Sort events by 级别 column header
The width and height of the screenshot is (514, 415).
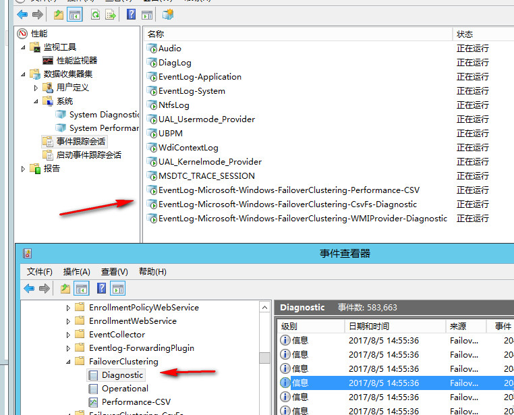[x=311, y=326]
